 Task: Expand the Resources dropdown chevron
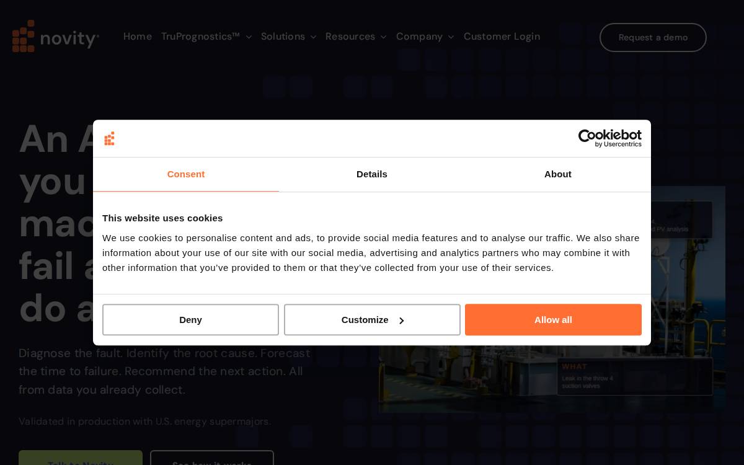click(x=383, y=37)
